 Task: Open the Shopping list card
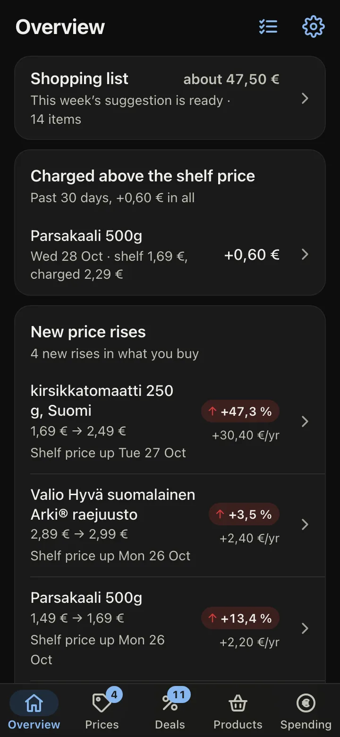170,98
